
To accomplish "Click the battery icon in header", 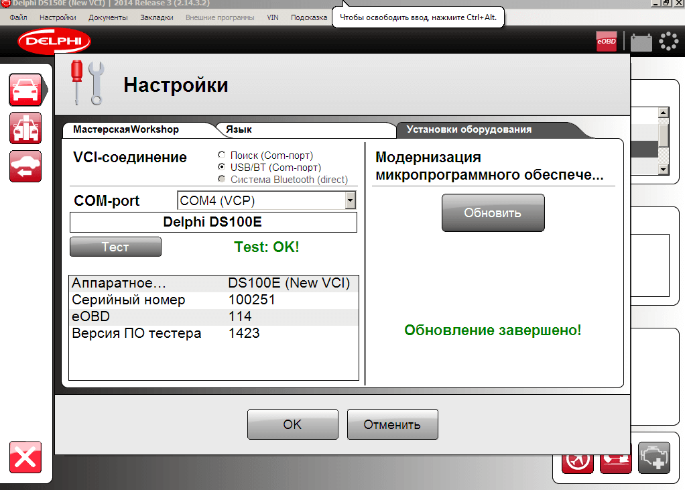I will 641,42.
